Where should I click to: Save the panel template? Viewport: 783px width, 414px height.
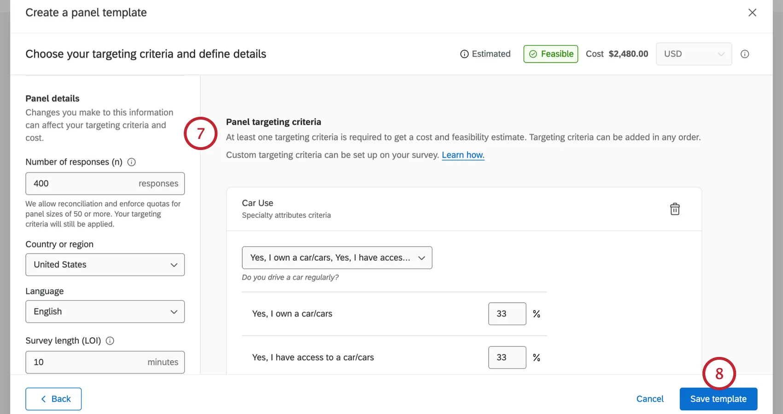pyautogui.click(x=718, y=399)
